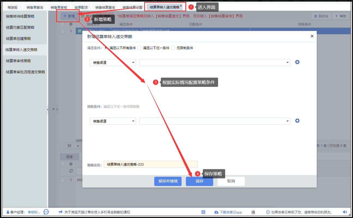This screenshot has width=353, height=218.
Task: Click the 帮助 help button
Action: [341, 16]
